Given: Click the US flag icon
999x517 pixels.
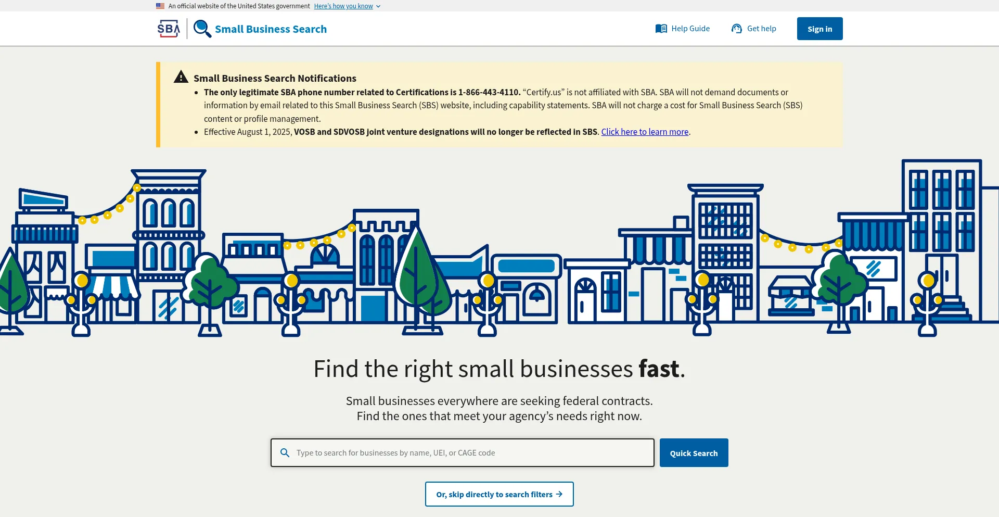Looking at the screenshot, I should (160, 6).
